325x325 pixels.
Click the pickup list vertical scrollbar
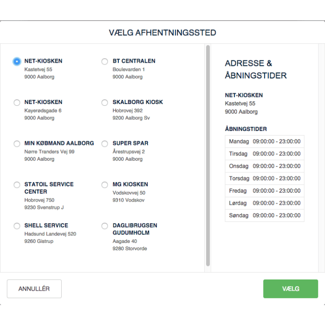point(208,156)
